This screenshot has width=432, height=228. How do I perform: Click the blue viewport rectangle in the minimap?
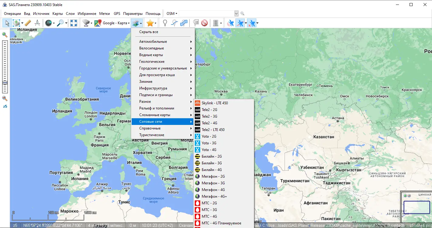click(x=417, y=207)
